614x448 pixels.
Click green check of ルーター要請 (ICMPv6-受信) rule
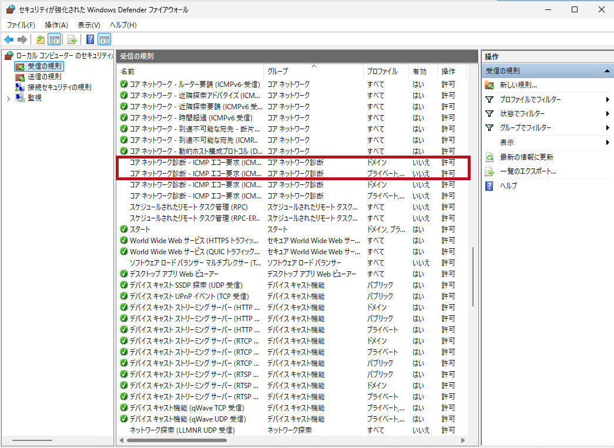click(x=124, y=84)
